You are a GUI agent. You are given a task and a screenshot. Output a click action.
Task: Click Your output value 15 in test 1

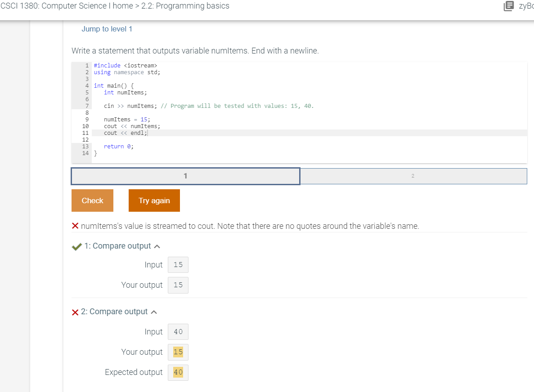point(178,285)
